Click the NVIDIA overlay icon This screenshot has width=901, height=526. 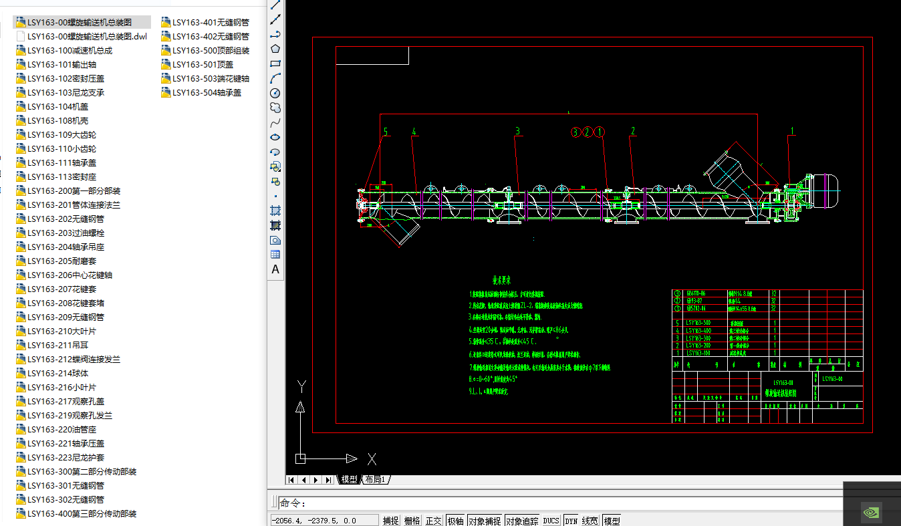[x=871, y=511]
